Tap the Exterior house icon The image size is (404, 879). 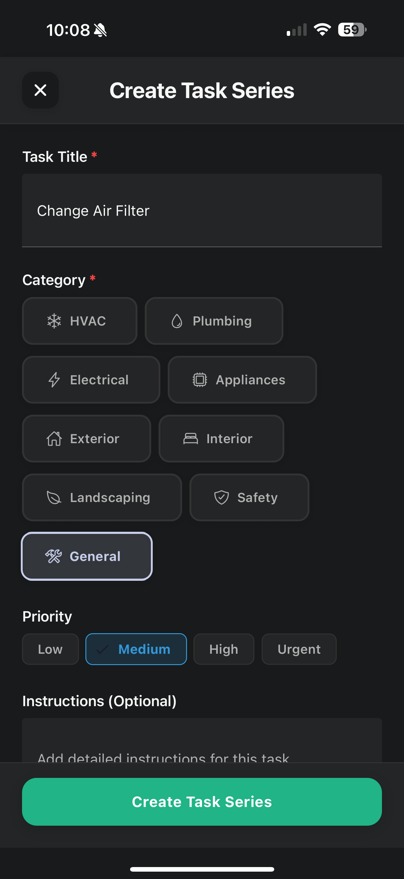click(x=54, y=439)
